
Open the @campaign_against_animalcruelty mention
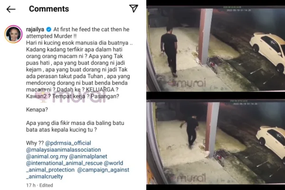click(x=77, y=173)
